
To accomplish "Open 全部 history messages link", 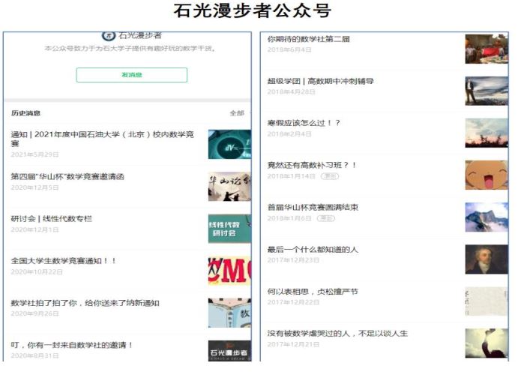I will click(237, 113).
